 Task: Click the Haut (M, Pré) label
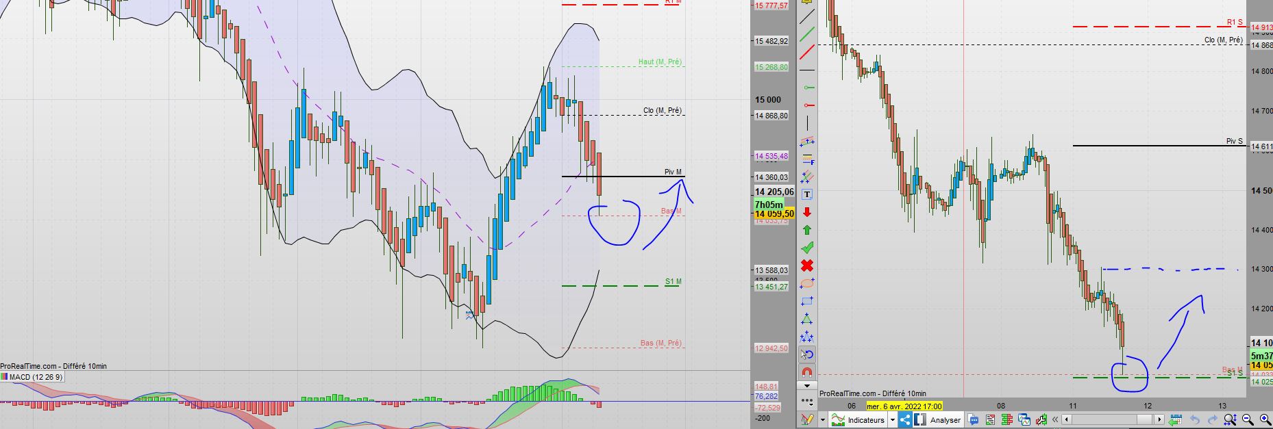660,62
